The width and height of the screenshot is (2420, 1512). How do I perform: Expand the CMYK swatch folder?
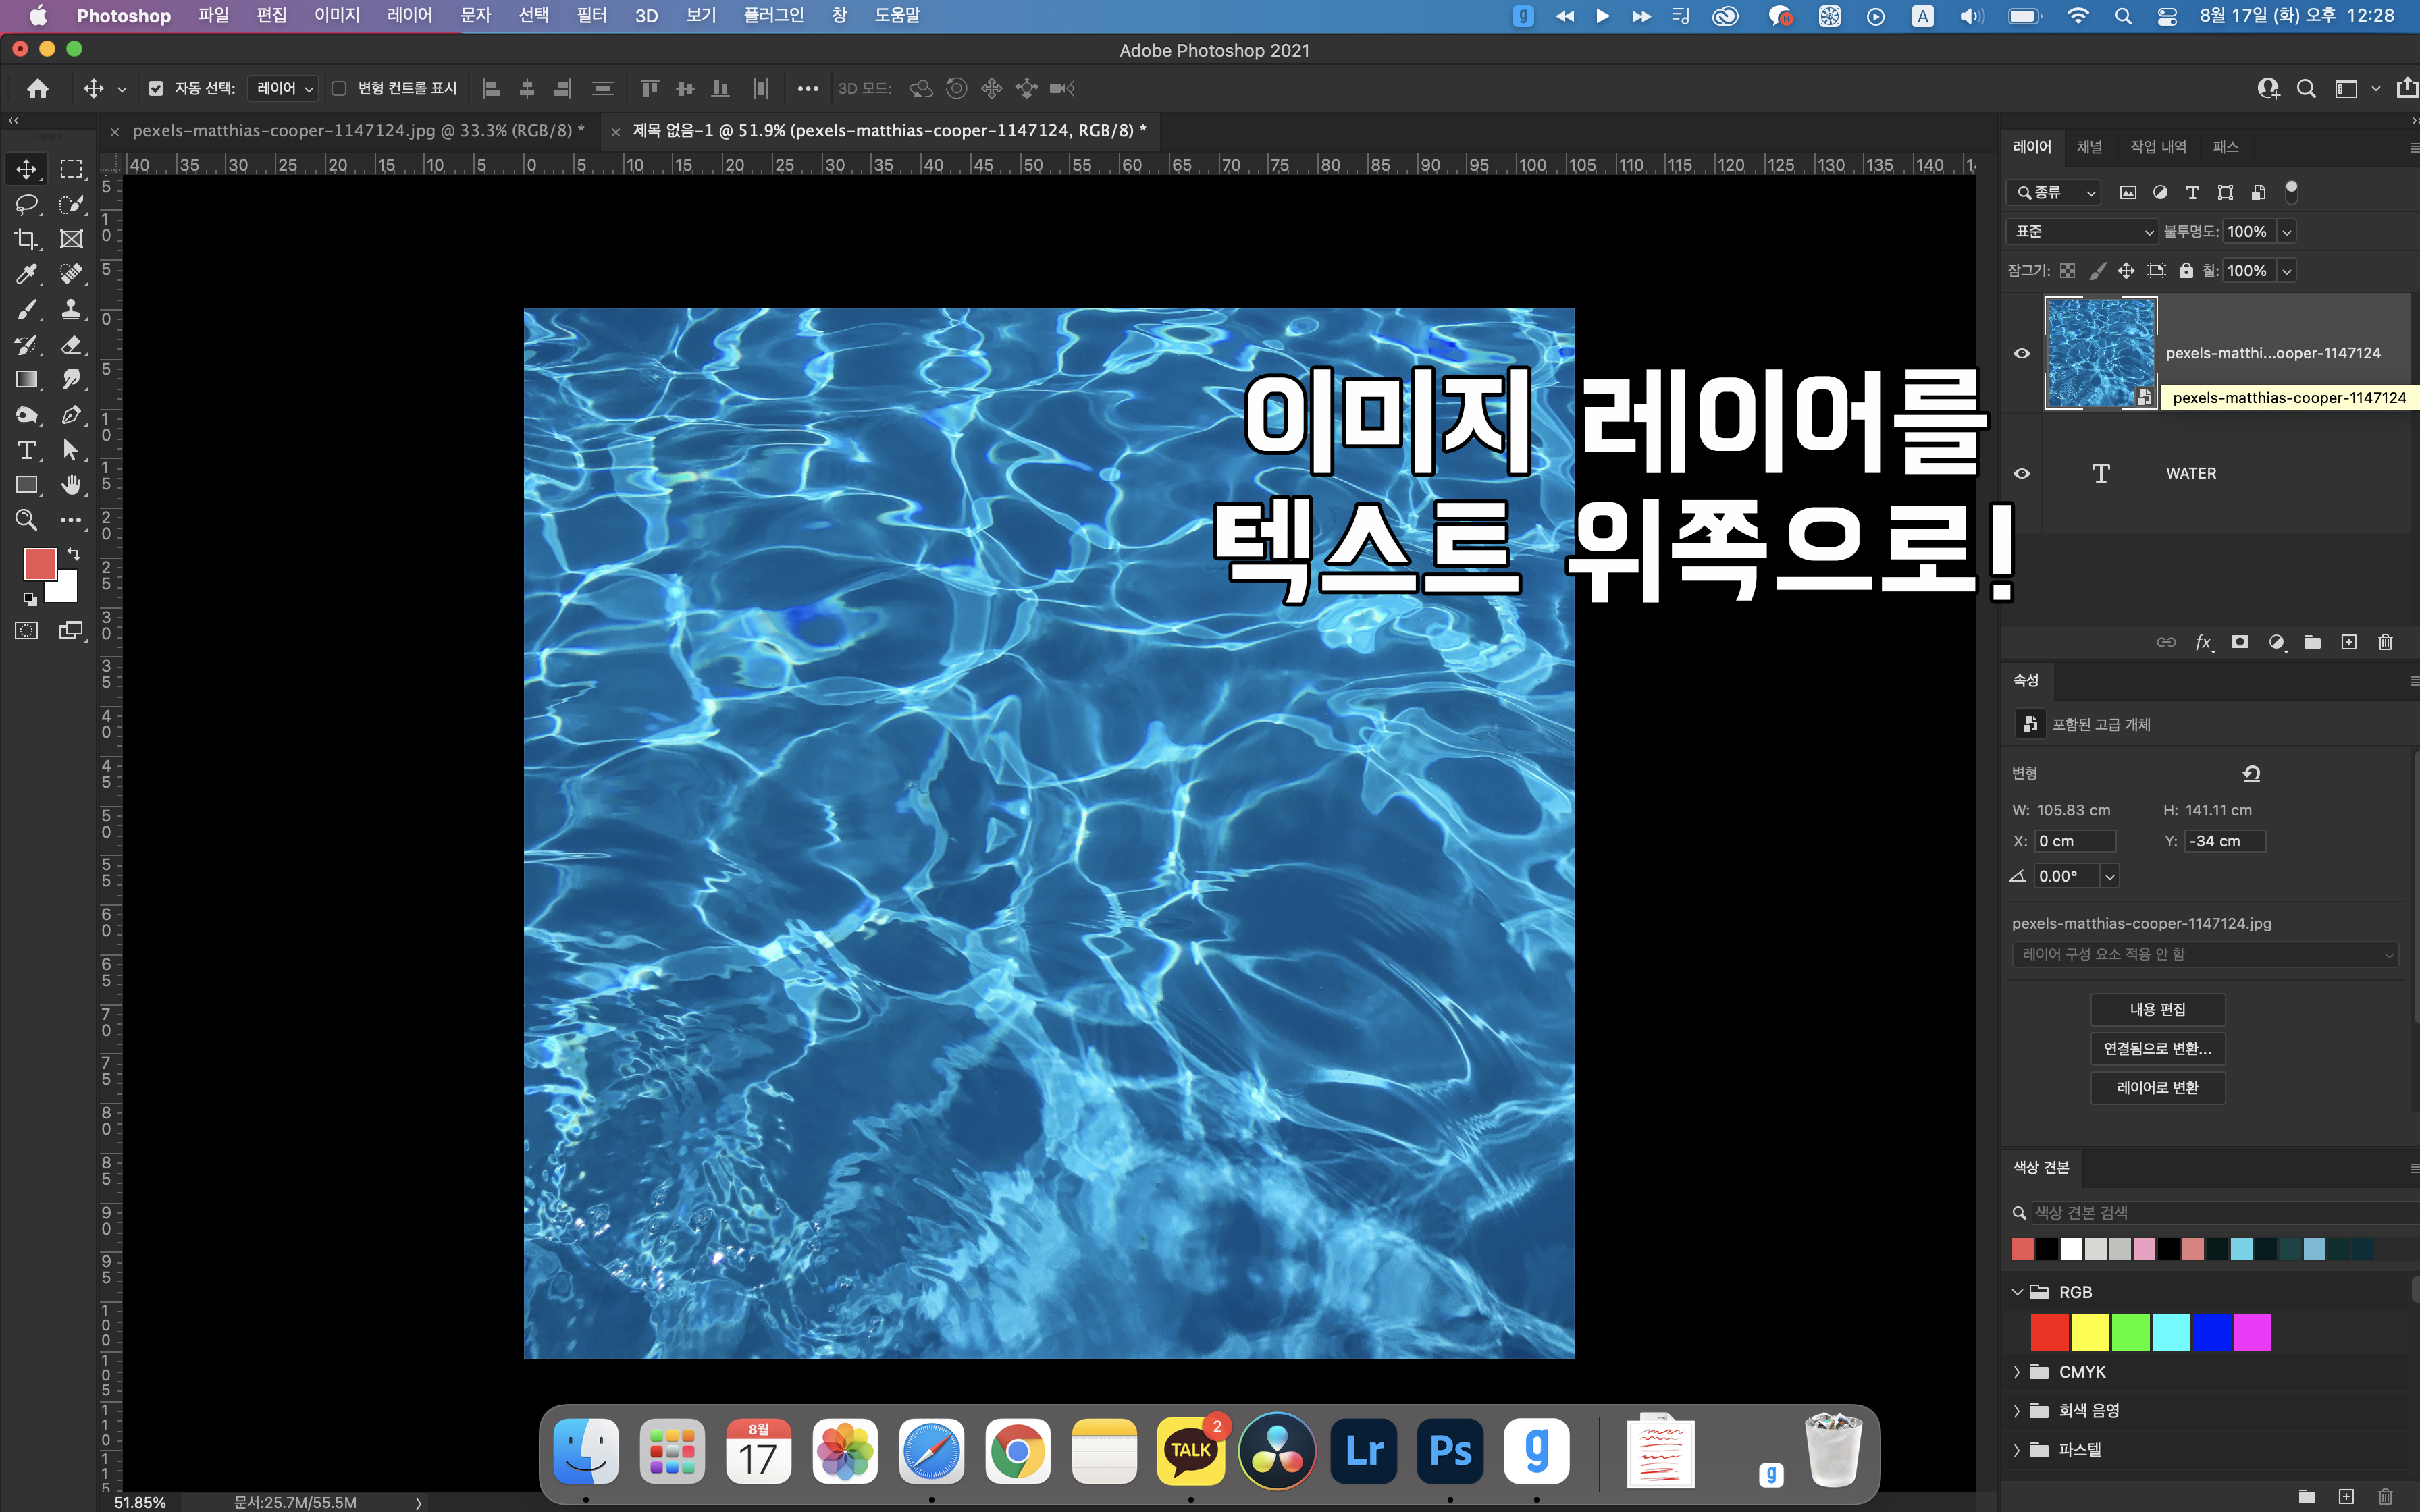(2017, 1372)
